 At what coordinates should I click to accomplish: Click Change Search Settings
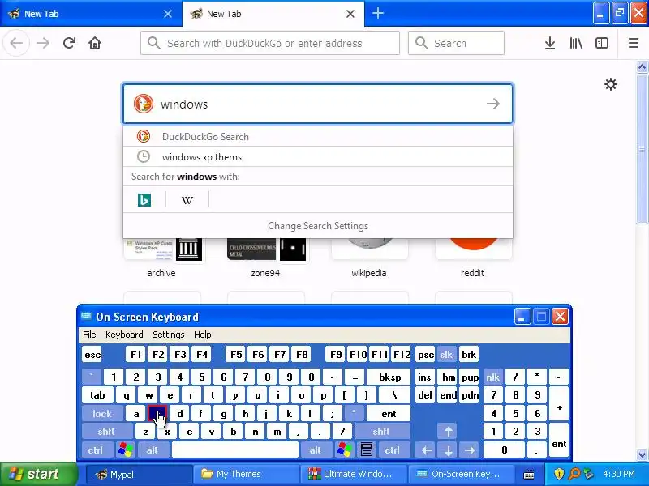click(x=317, y=226)
